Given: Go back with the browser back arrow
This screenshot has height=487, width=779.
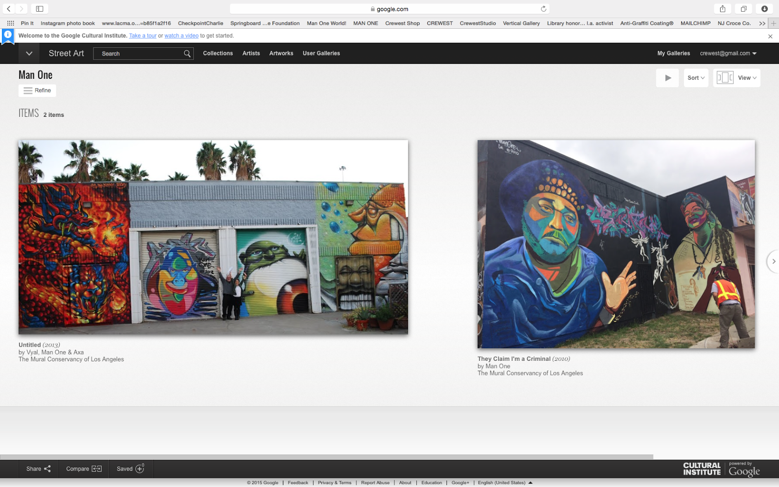Looking at the screenshot, I should (x=9, y=9).
